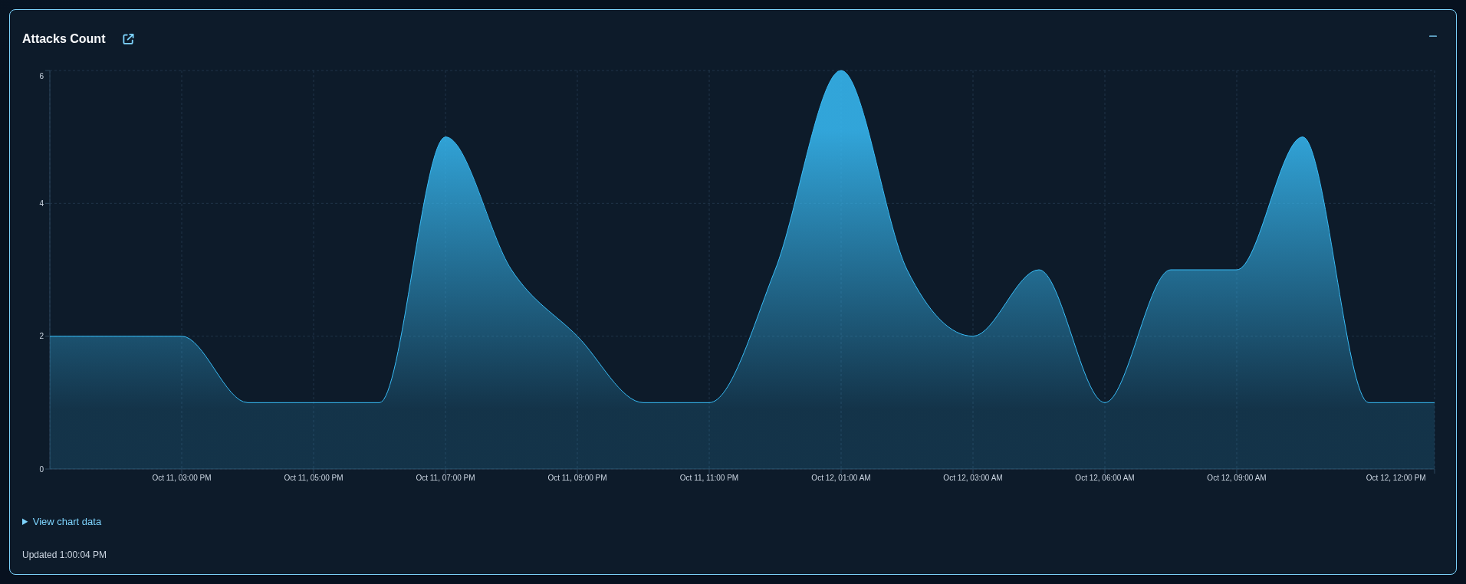Click the Oct 12, 03:00 AM axis label
1466x584 pixels.
tap(973, 478)
